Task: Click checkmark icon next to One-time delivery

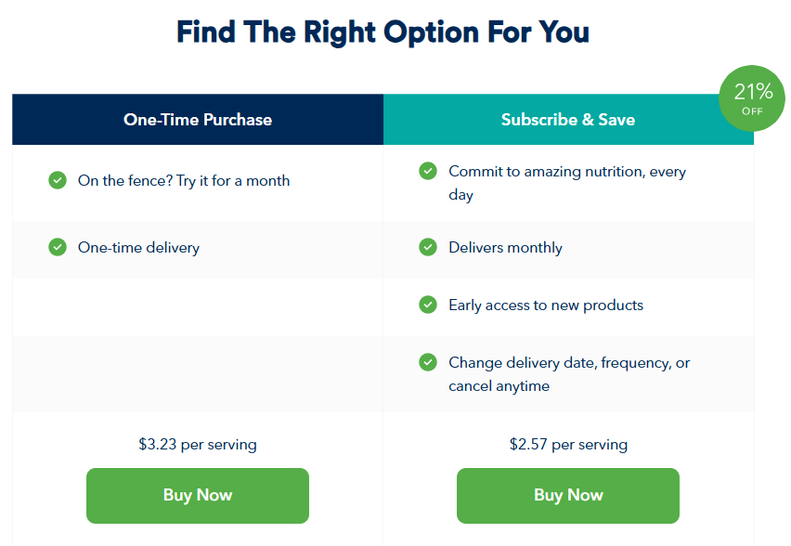Action: click(x=58, y=247)
